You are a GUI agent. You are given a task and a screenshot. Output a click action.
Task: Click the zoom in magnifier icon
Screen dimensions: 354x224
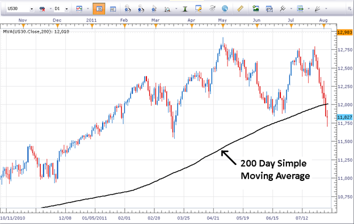(128, 9)
